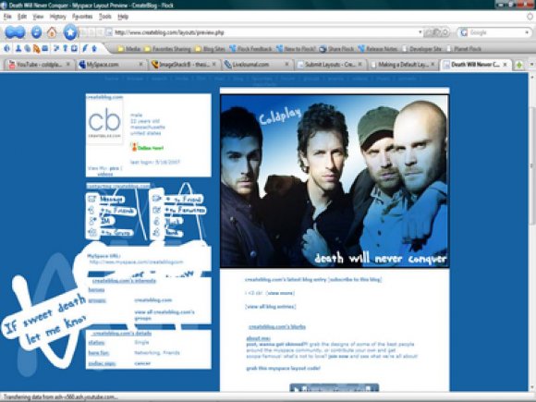This screenshot has width=536, height=402.
Task: Star this page with the favorite button
Action: (x=71, y=32)
